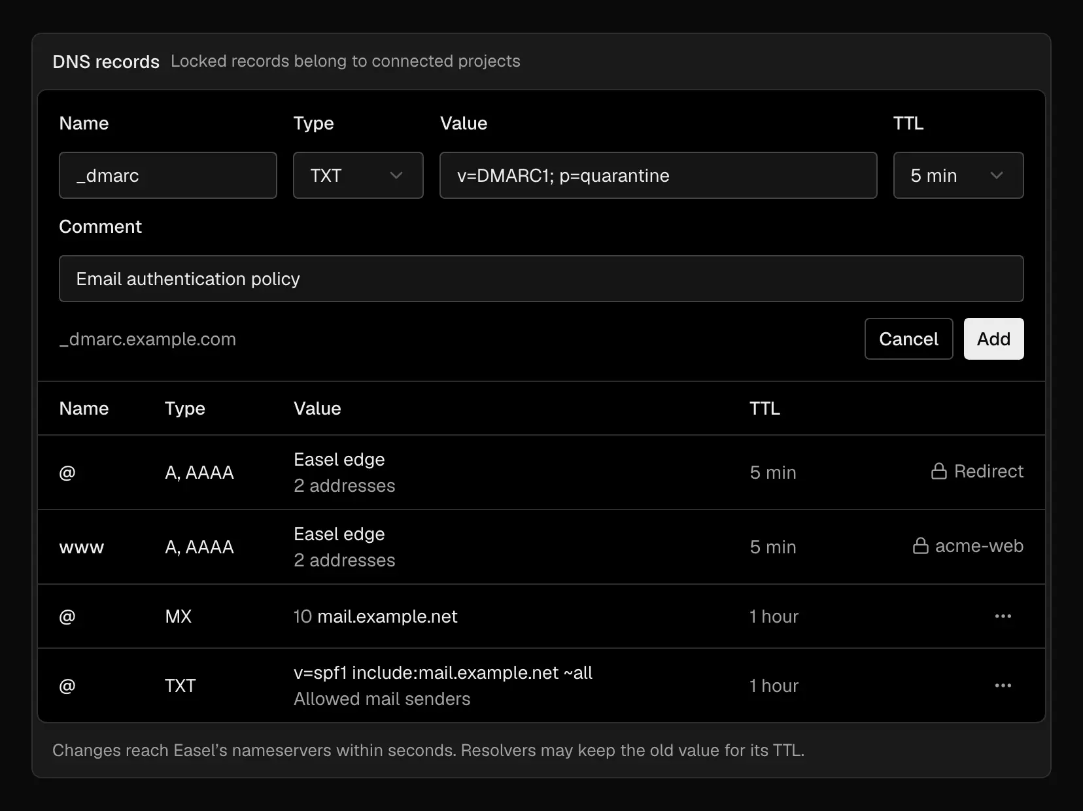Image resolution: width=1083 pixels, height=811 pixels.
Task: Click Easel edge in the www row
Action: 339,534
